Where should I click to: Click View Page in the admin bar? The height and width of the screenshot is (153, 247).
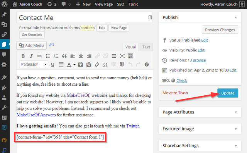(x=104, y=4)
